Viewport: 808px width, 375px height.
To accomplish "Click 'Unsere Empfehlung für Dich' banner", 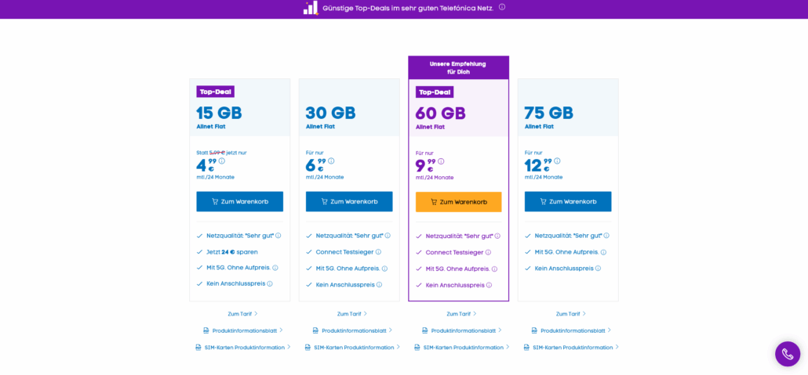I will pyautogui.click(x=459, y=68).
